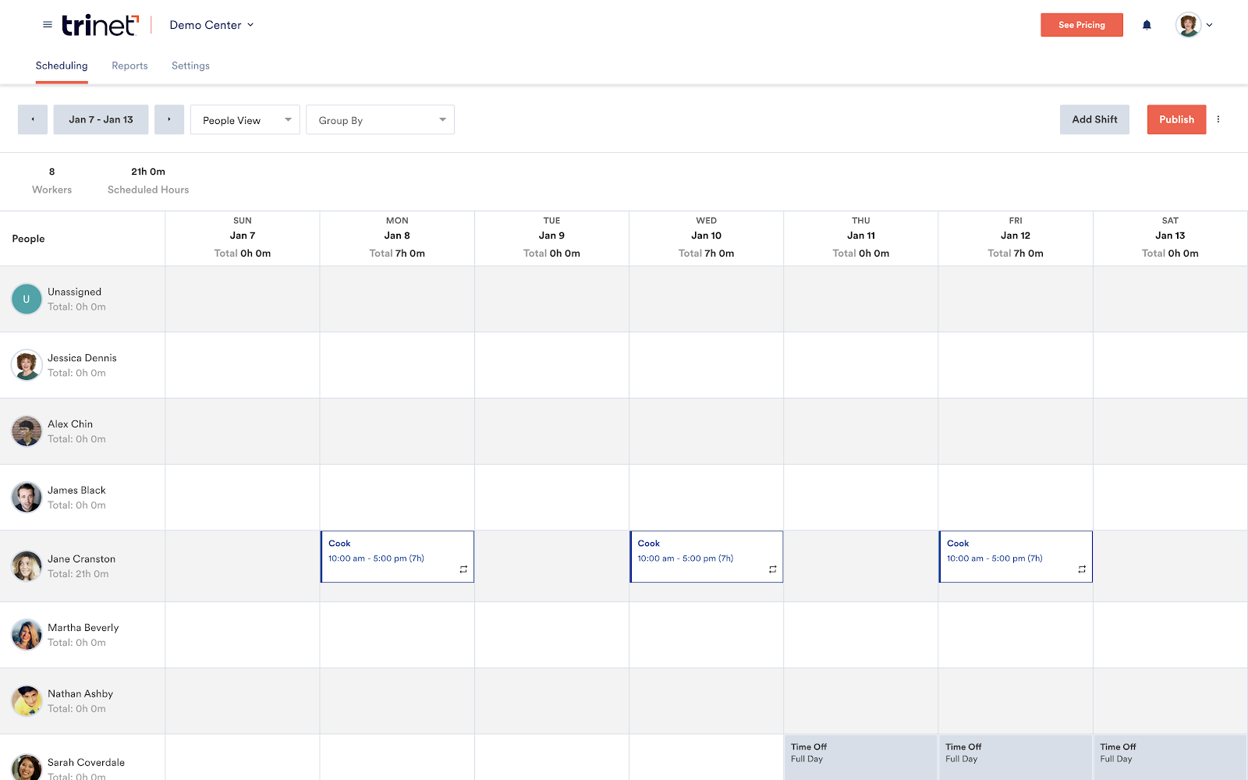Click the THU Jan 11 column header
The width and height of the screenshot is (1248, 780).
coord(861,238)
